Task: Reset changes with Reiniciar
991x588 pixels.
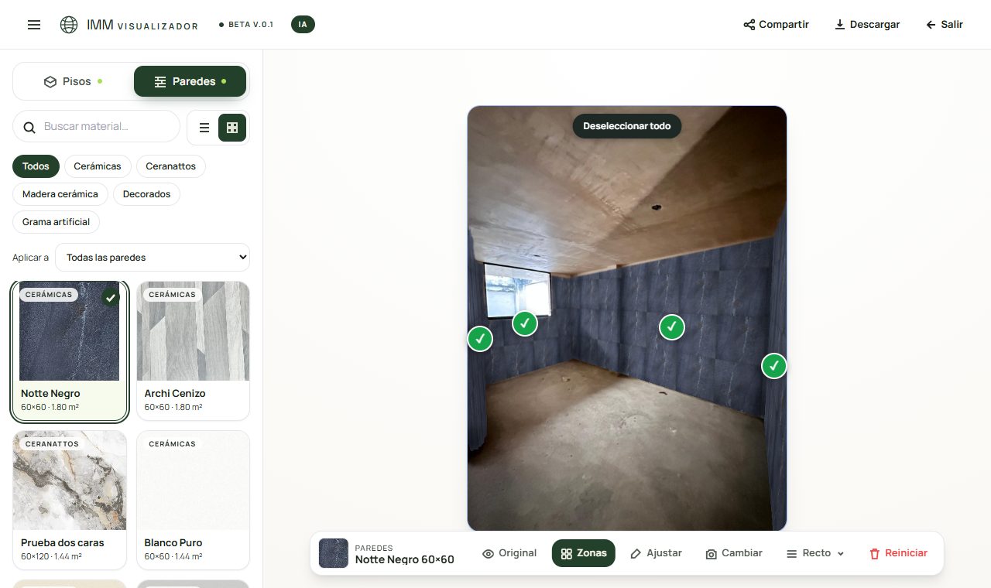Action: click(x=898, y=553)
